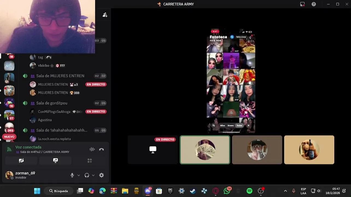Open the server icon with the 10 badge
This screenshot has height=197, width=351.
click(x=9, y=103)
